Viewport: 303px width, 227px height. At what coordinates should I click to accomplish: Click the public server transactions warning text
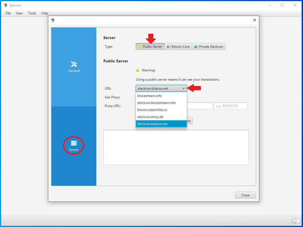177,80
